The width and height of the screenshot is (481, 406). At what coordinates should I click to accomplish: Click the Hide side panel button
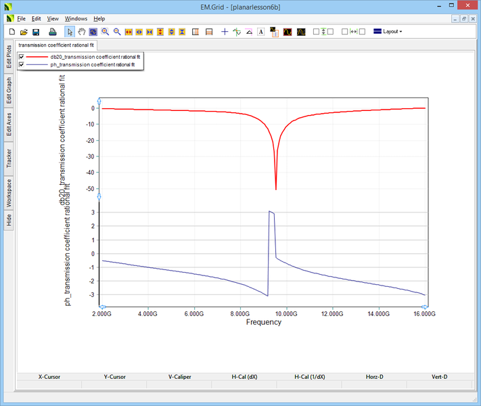(x=9, y=220)
